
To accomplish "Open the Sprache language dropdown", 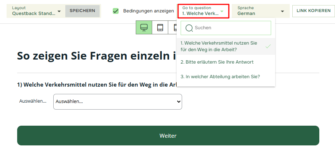I will coord(261,11).
